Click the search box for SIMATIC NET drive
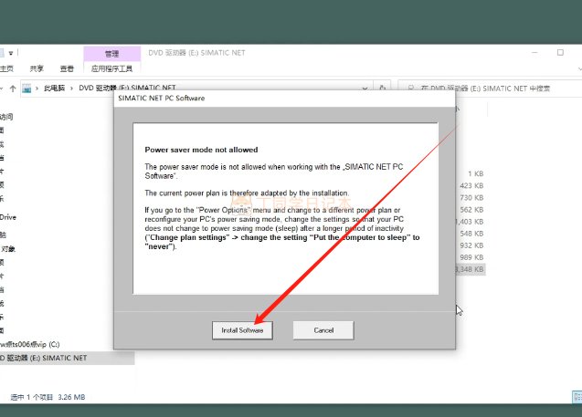 click(x=490, y=89)
